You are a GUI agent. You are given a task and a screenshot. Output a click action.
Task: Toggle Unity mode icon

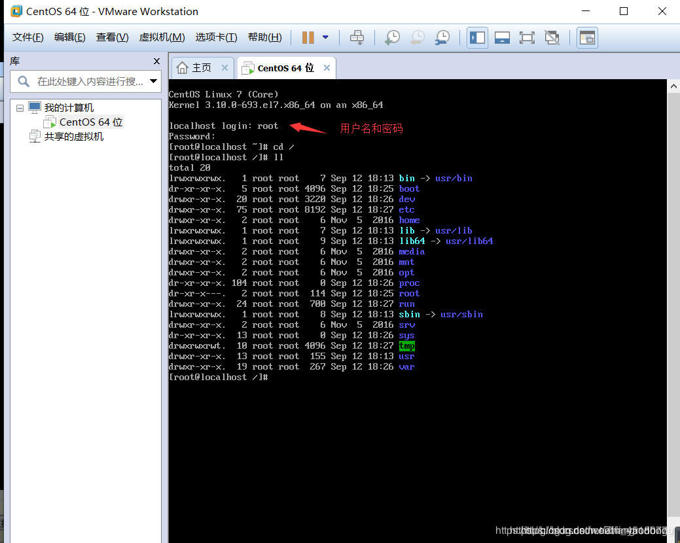tap(552, 38)
